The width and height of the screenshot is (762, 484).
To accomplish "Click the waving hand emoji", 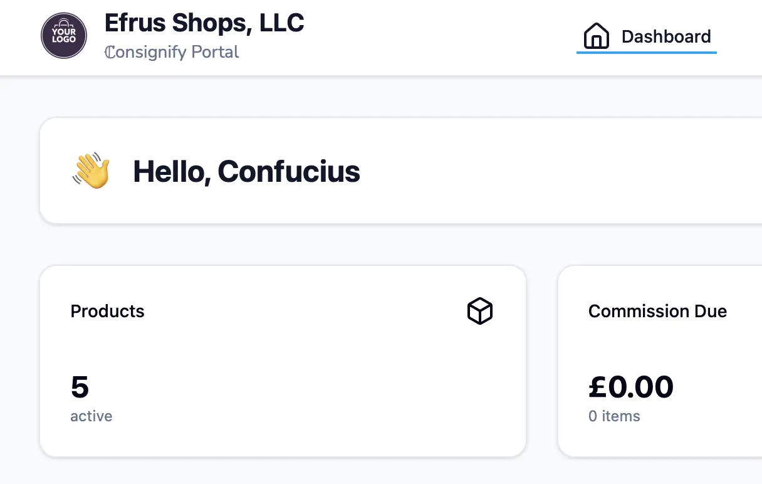I will (x=91, y=171).
